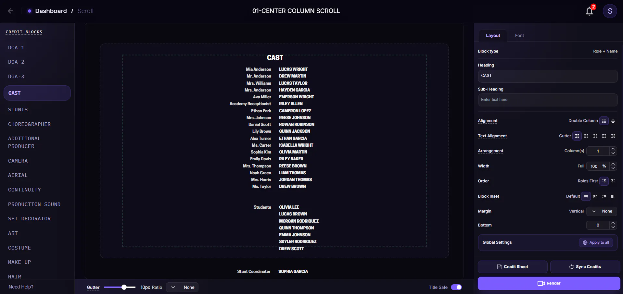Click the Sub-Heading text field
This screenshot has width=623, height=294.
[548, 100]
